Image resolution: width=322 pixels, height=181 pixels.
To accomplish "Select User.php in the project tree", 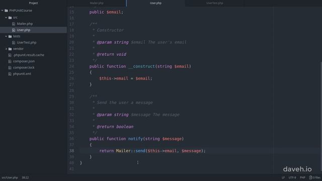I will tap(24, 30).
